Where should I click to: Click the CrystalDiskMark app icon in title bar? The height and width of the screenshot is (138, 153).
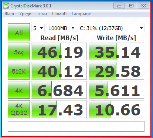point(6,6)
